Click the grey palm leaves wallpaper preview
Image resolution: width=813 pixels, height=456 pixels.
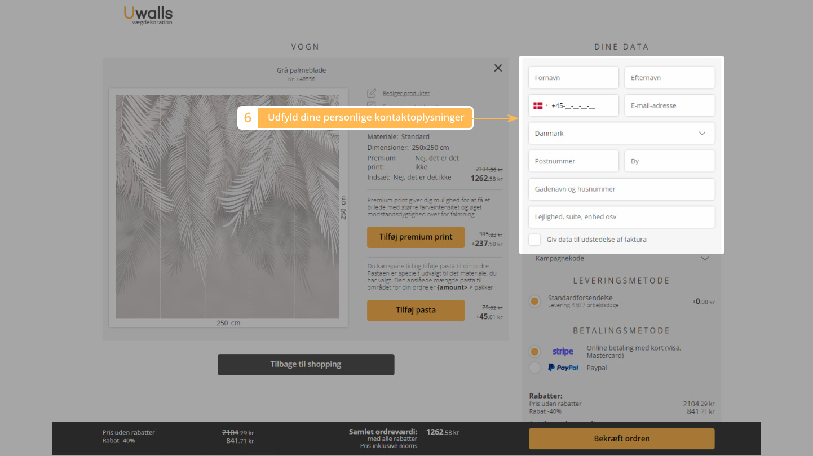coord(227,207)
